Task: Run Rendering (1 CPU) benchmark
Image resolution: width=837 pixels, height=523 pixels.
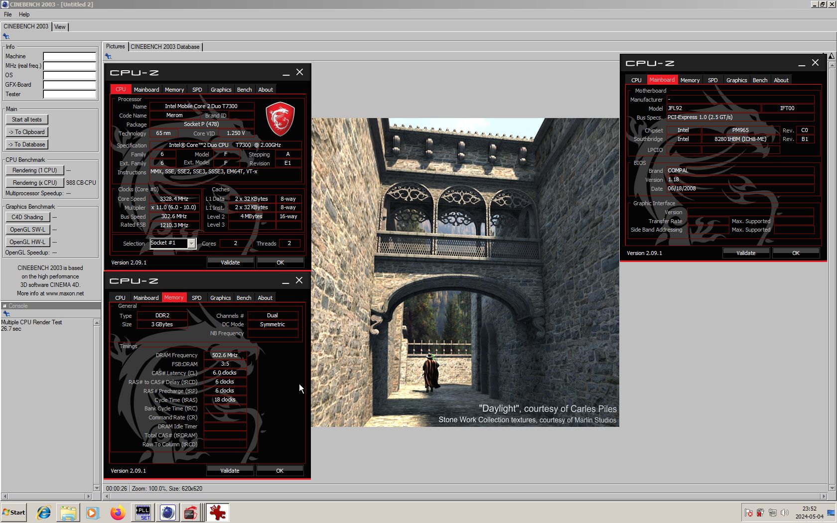Action: 35,170
